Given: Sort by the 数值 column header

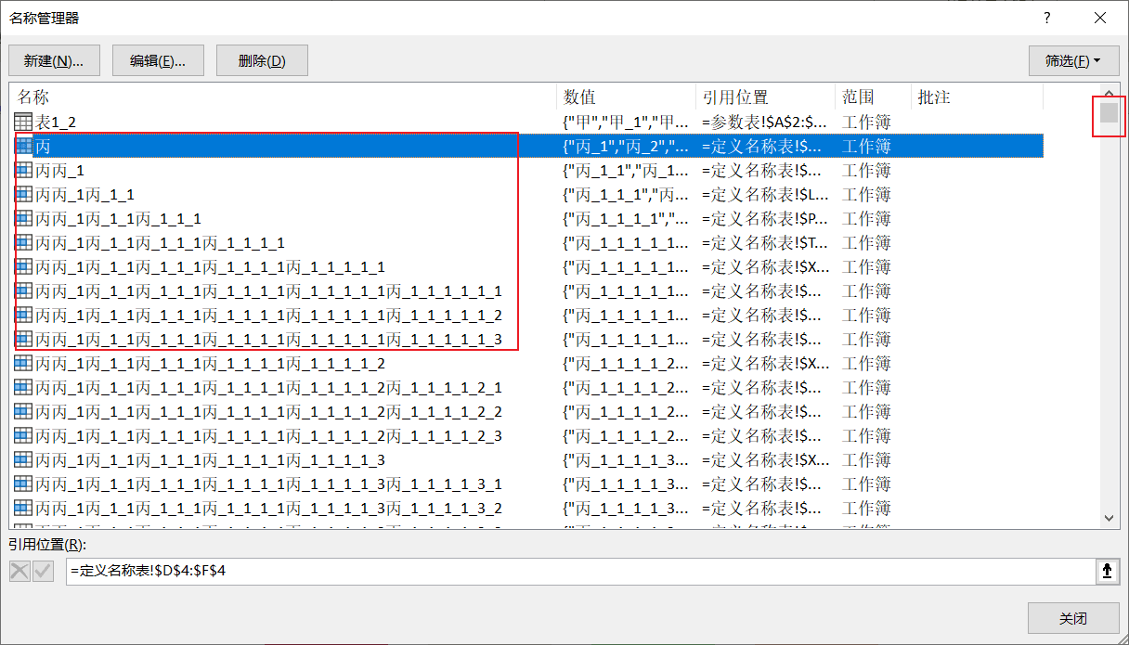Looking at the screenshot, I should point(626,97).
